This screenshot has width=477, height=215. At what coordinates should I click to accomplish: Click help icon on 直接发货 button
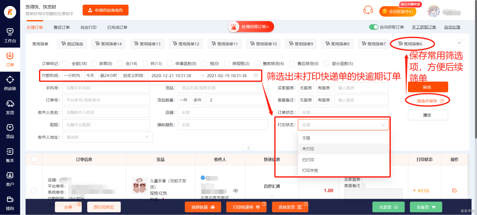tap(306, 204)
